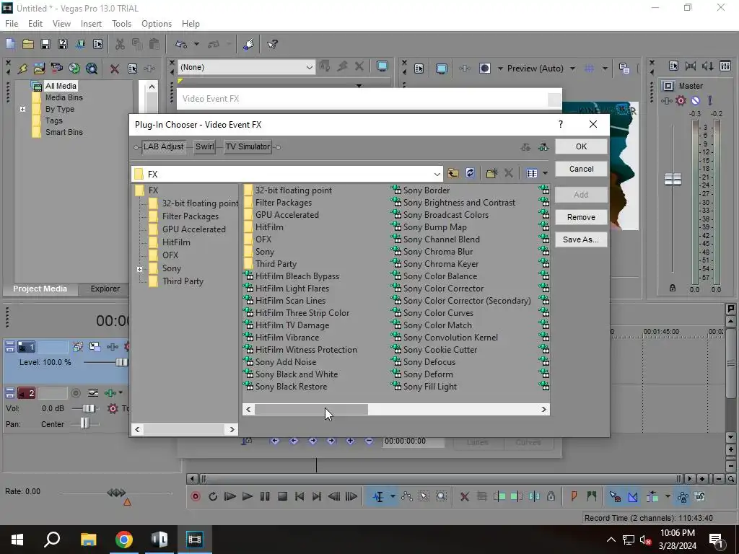Screen dimensions: 739x554
Task: Click the Save As... button
Action: pos(581,239)
